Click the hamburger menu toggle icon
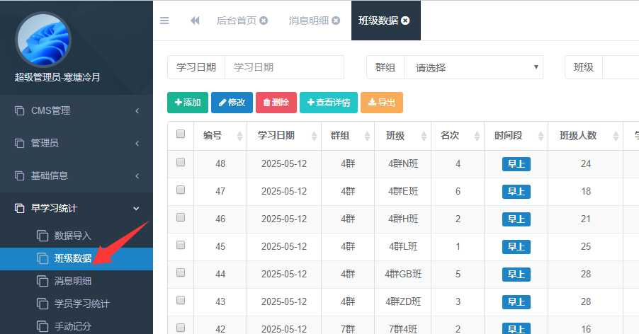 click(164, 21)
